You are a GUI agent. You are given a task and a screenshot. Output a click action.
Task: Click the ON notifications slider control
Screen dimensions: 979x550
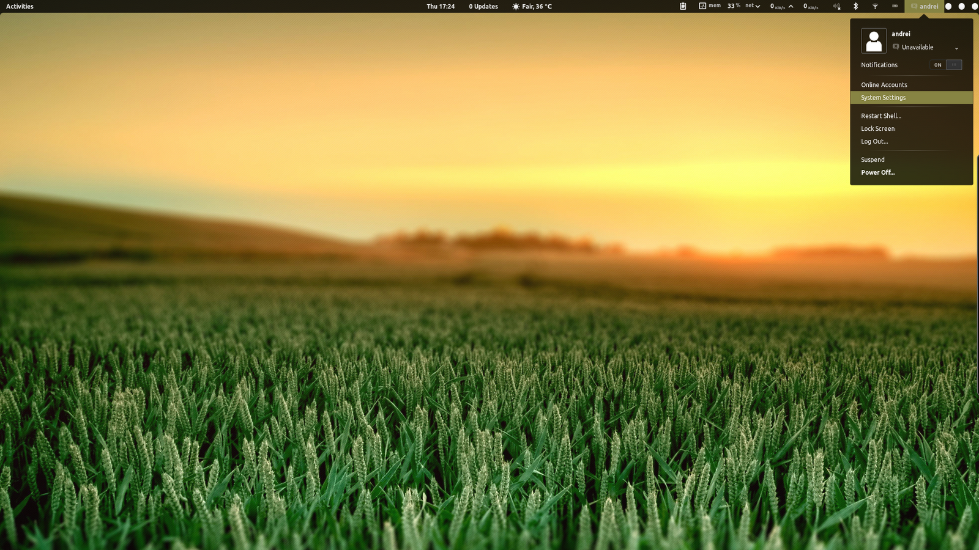[x=937, y=65]
